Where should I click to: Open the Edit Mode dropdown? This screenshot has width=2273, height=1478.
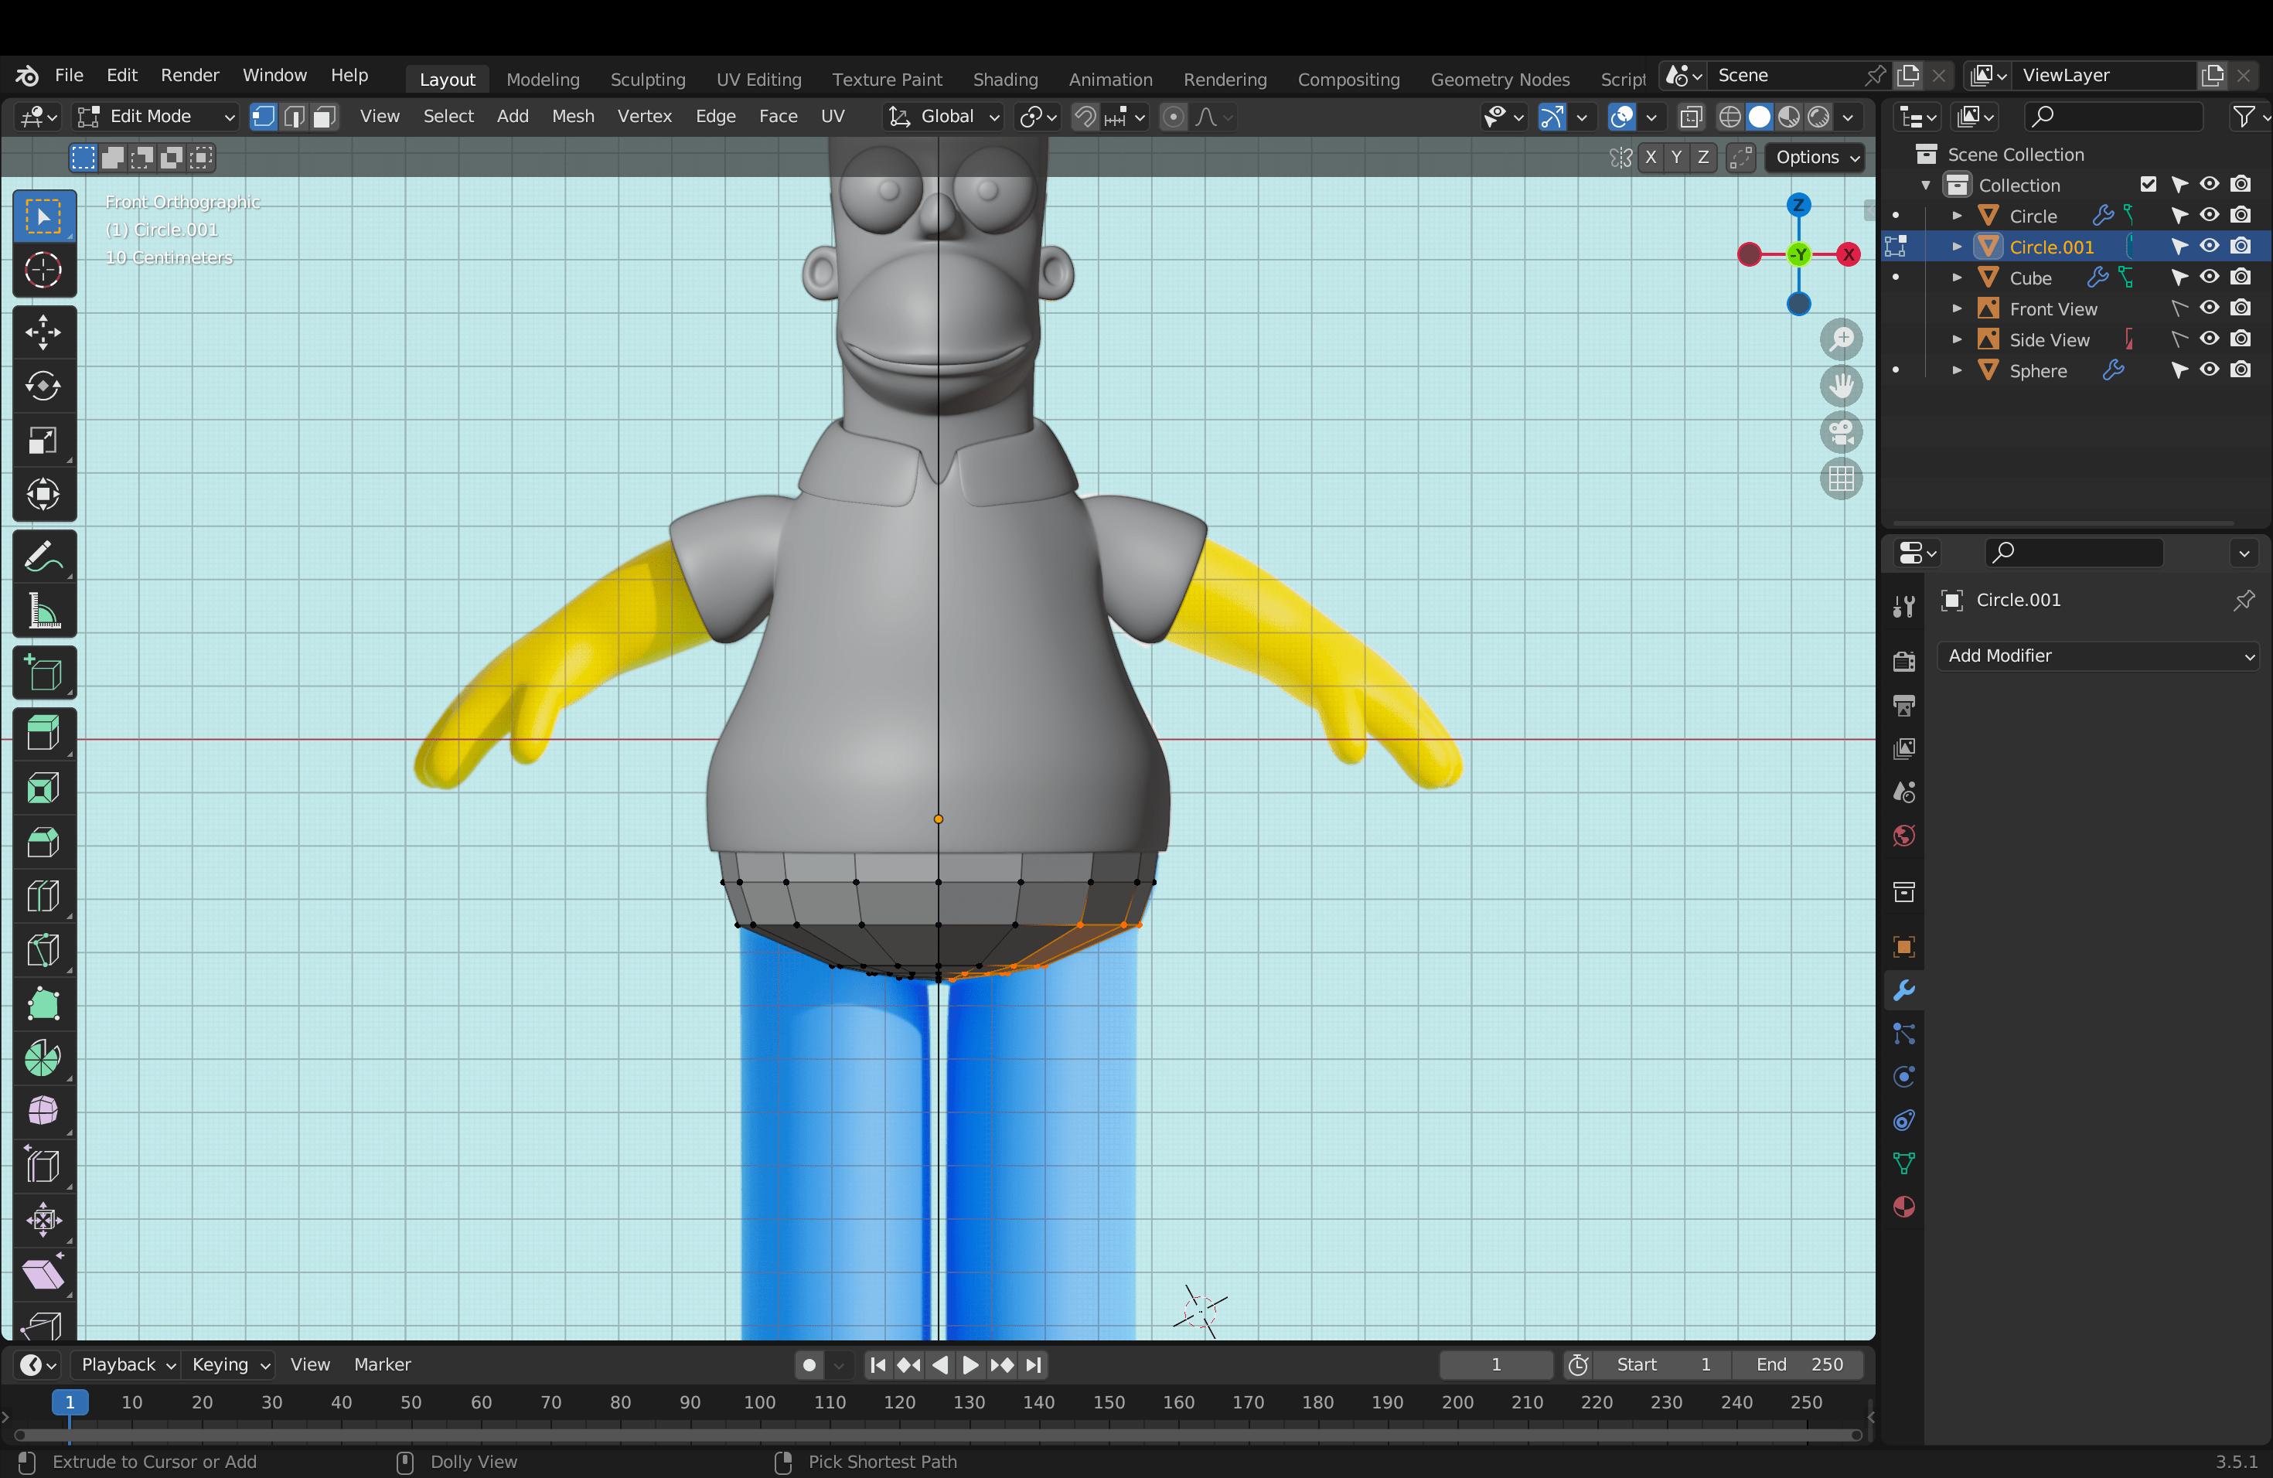pos(157,117)
